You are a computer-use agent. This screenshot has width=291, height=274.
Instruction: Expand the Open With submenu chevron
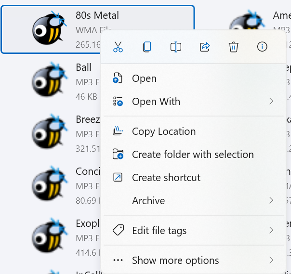(271, 101)
